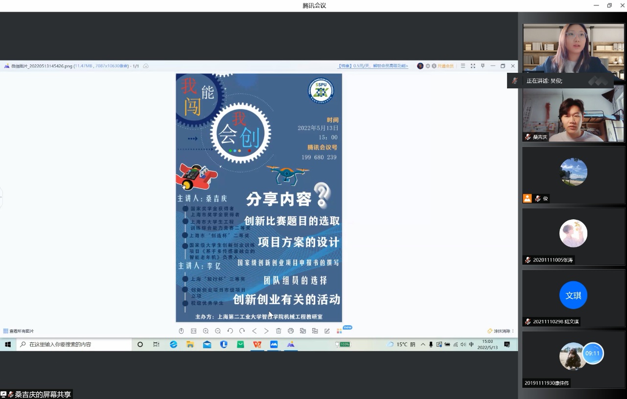Click participant 20201111005张涛 tile
This screenshot has height=399, width=627.
coord(573,237)
